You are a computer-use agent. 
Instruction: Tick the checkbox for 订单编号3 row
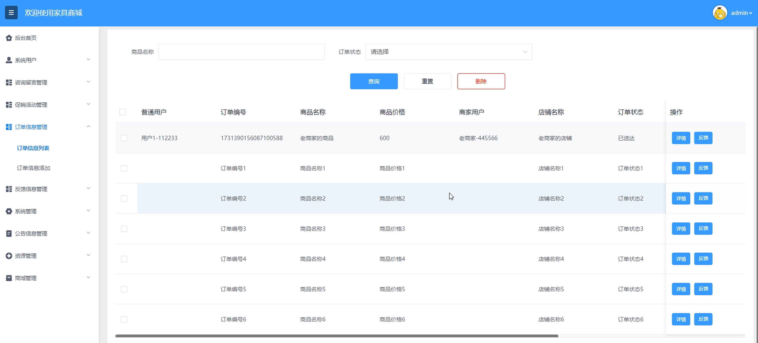click(x=124, y=229)
